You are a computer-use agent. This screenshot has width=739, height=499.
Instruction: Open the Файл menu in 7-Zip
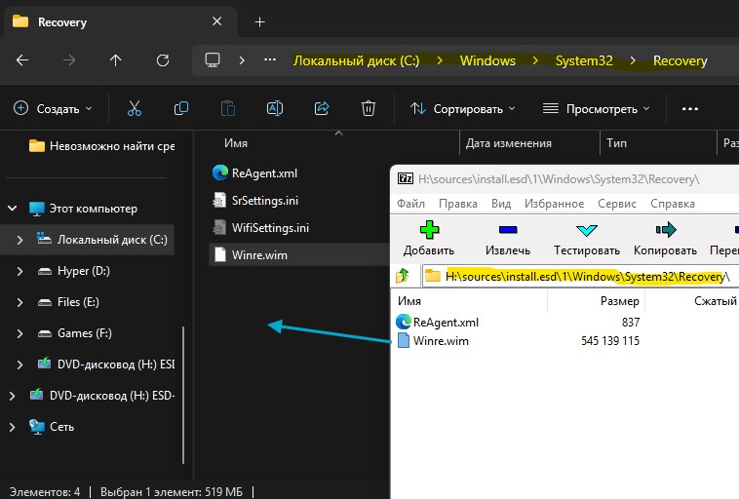[x=410, y=204]
